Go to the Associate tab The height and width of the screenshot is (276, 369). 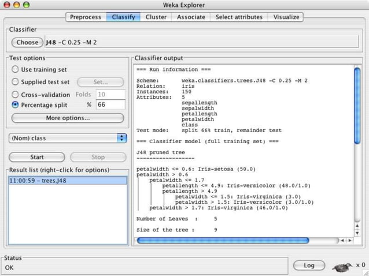pos(191,17)
